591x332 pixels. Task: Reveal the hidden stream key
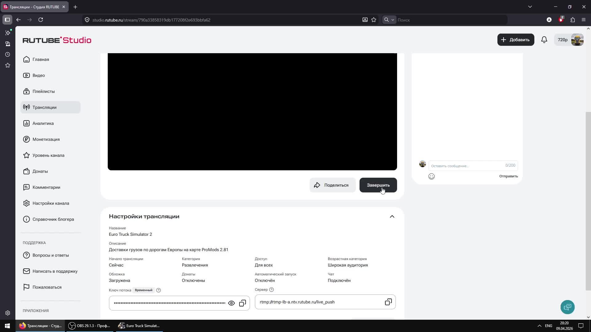(231, 303)
